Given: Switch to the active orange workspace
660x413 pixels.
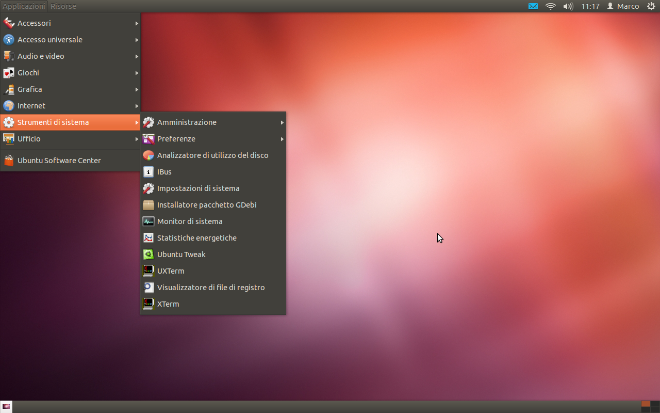Looking at the screenshot, I should [x=646, y=404].
